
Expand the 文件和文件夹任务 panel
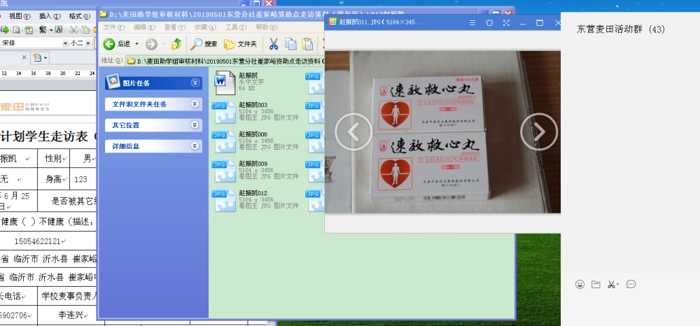(195, 104)
